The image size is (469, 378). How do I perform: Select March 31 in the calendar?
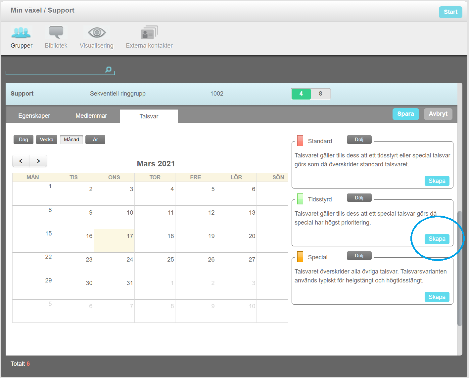[114, 288]
